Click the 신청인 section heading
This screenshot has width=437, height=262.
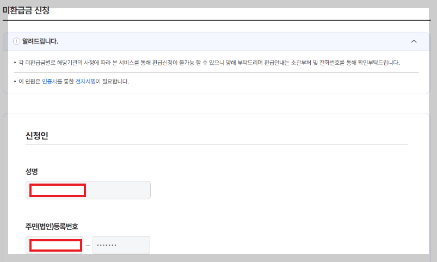(x=37, y=136)
